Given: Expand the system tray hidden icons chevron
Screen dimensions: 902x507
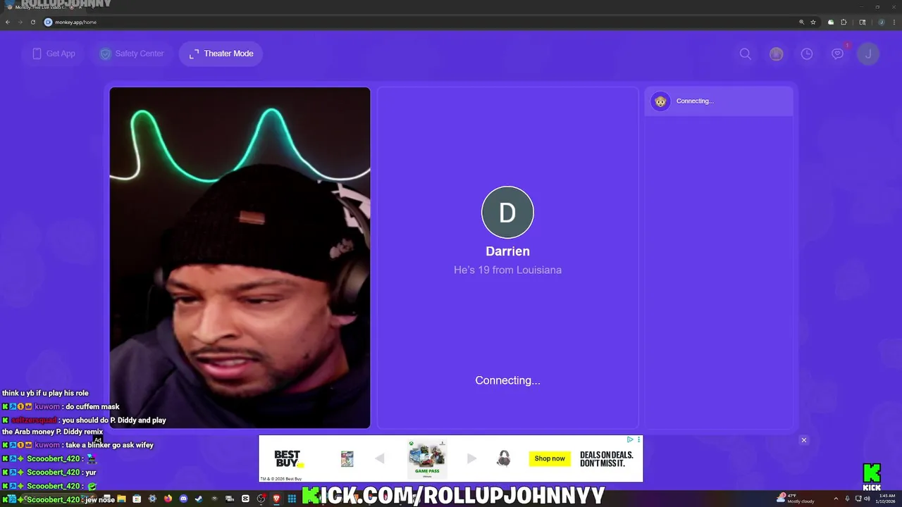Looking at the screenshot, I should 836,499.
